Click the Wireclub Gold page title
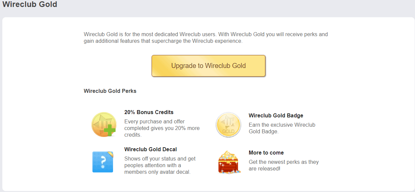415x192 pixels. 30,5
